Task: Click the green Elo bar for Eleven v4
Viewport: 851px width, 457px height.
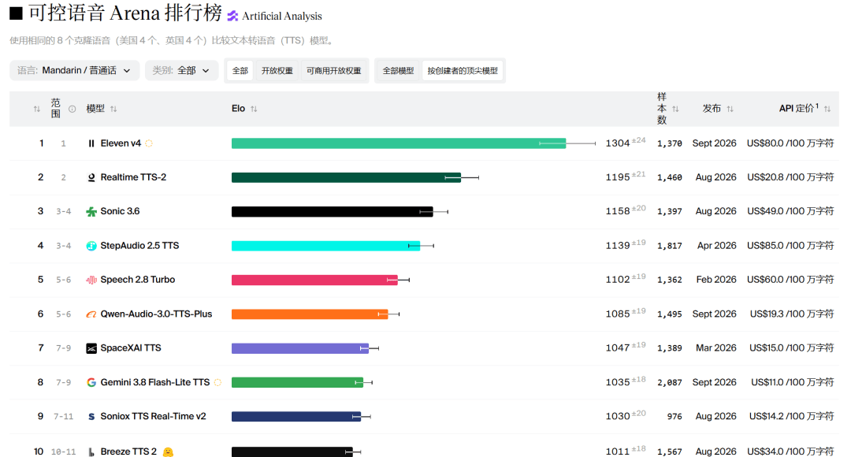Action: [x=399, y=143]
